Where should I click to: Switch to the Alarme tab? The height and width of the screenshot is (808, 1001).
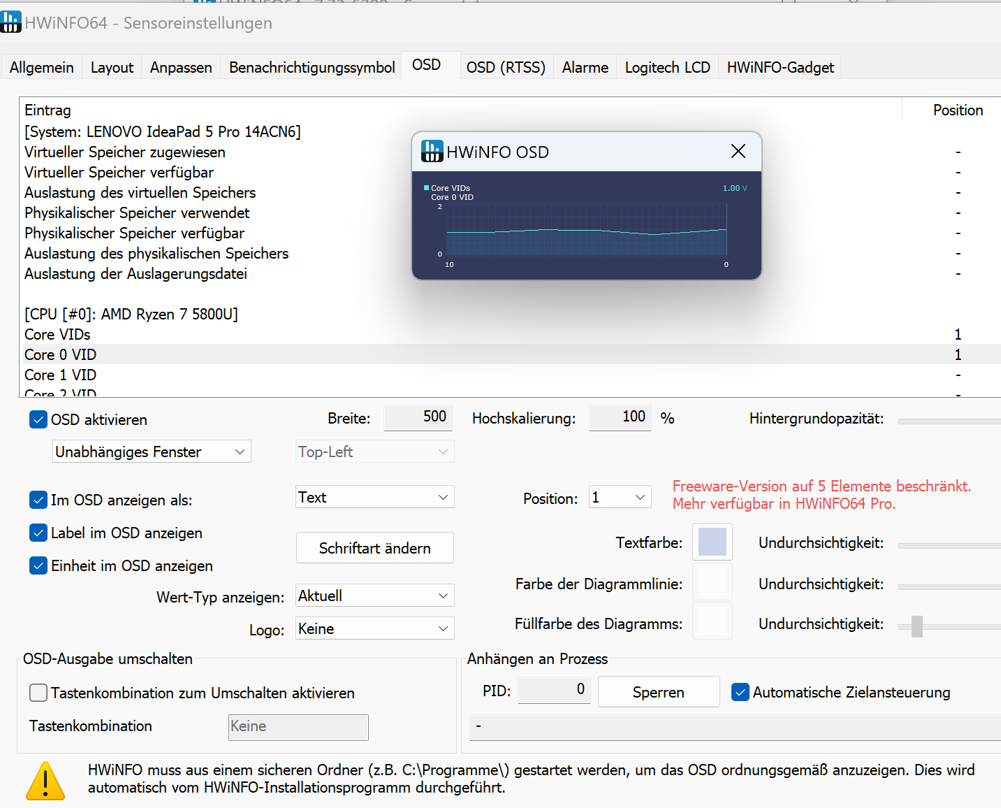click(x=585, y=67)
